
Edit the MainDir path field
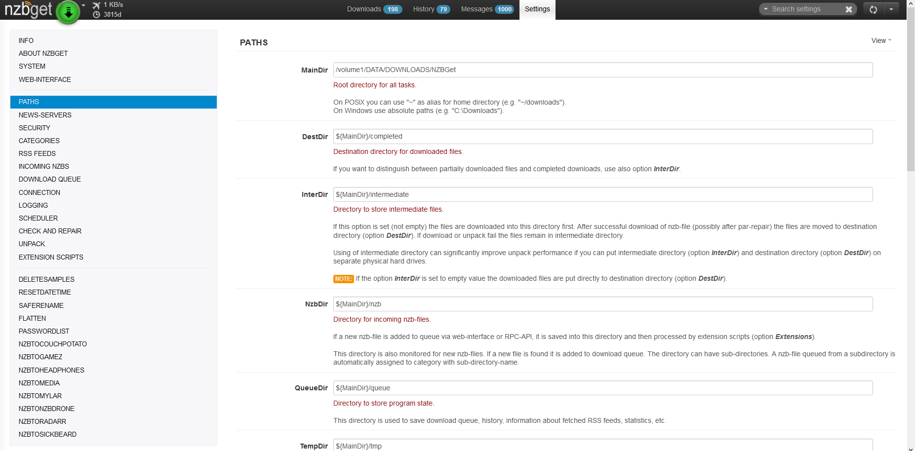pyautogui.click(x=603, y=70)
